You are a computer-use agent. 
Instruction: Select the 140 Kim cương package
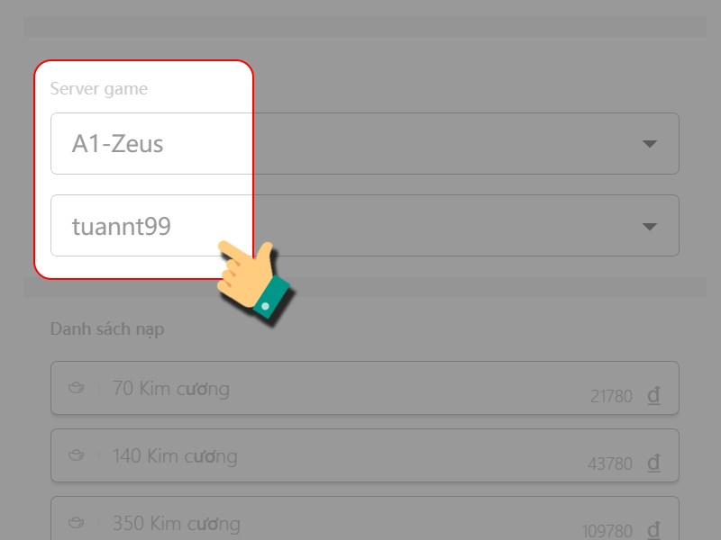[x=360, y=456]
